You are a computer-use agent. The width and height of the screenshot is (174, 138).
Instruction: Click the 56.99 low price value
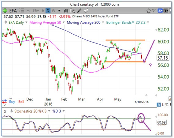coord(31,17)
